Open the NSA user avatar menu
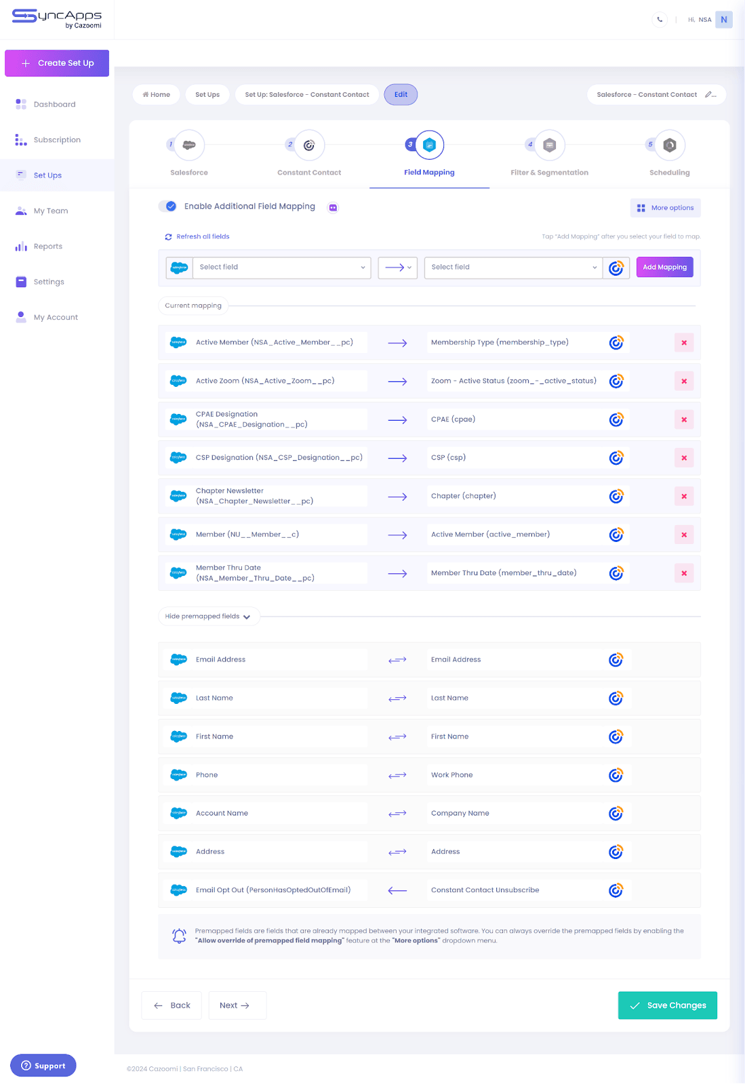The width and height of the screenshot is (745, 1084). 724,20
